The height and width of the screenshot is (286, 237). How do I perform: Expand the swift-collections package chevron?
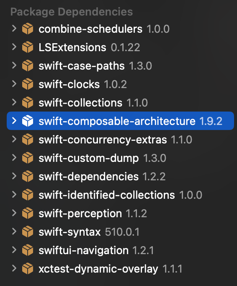click(14, 102)
